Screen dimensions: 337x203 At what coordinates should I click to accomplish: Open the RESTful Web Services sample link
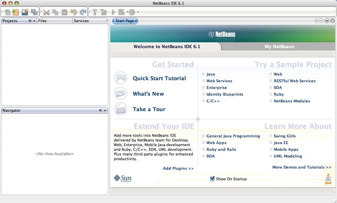pos(295,81)
